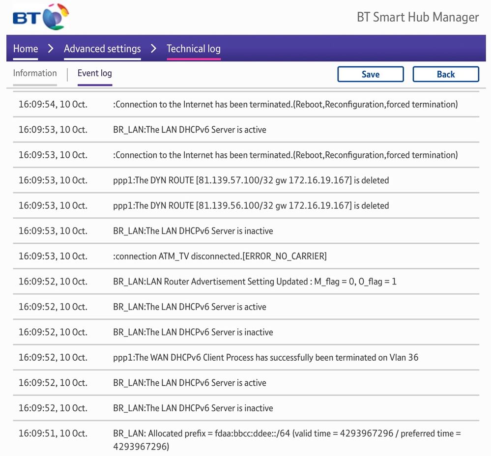Select DYN ROUTE 81.139.57.100/32 deleted entry
491x456 pixels.
251,180
